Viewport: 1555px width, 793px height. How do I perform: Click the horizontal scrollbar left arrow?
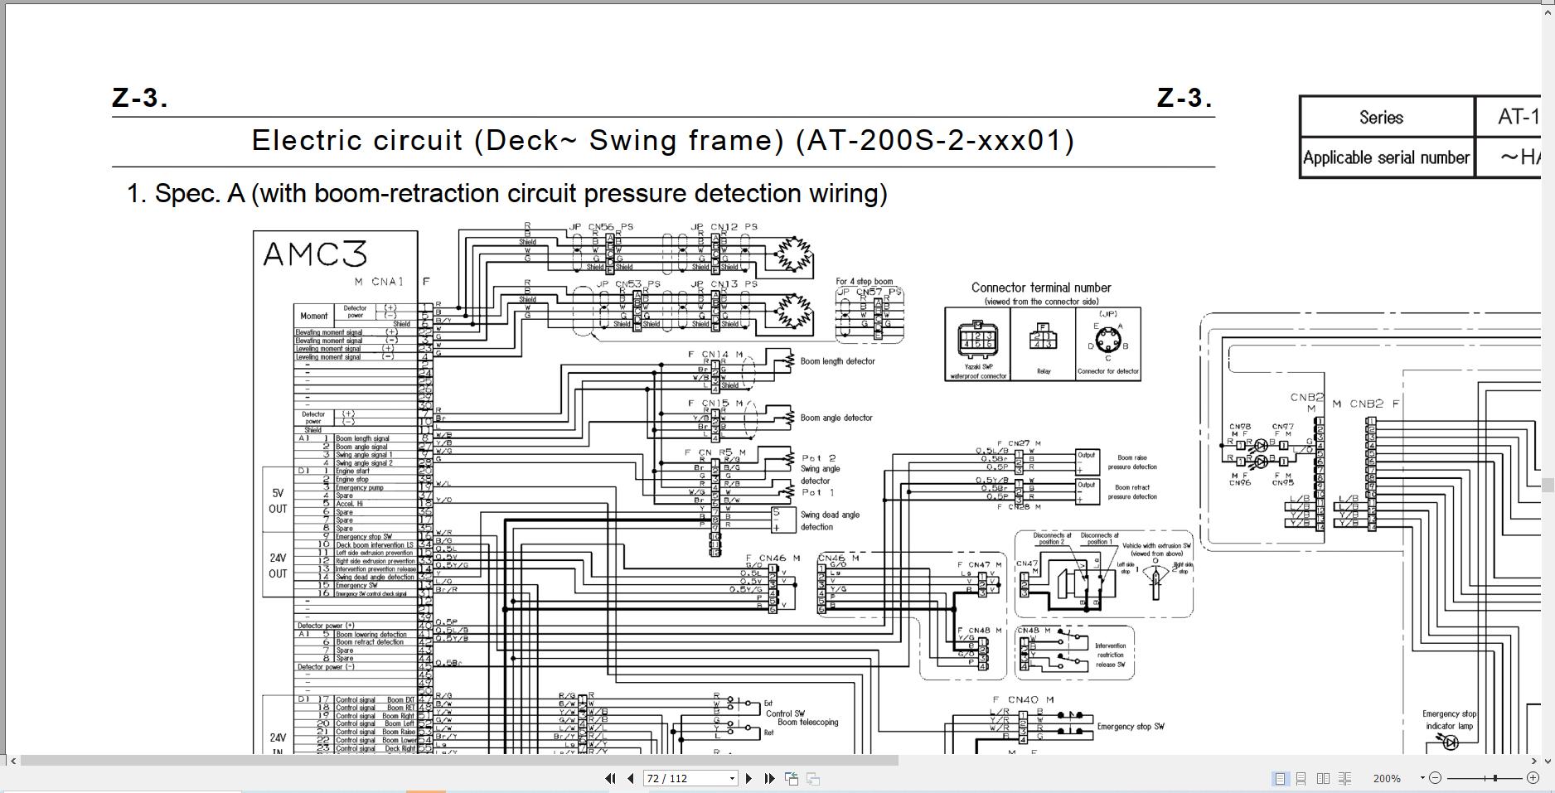click(x=12, y=760)
